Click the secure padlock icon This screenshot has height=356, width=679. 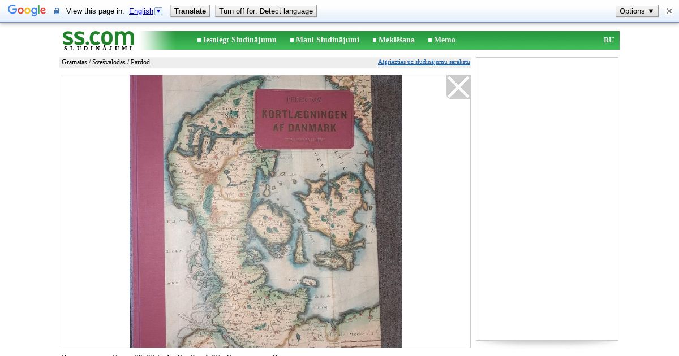click(57, 11)
